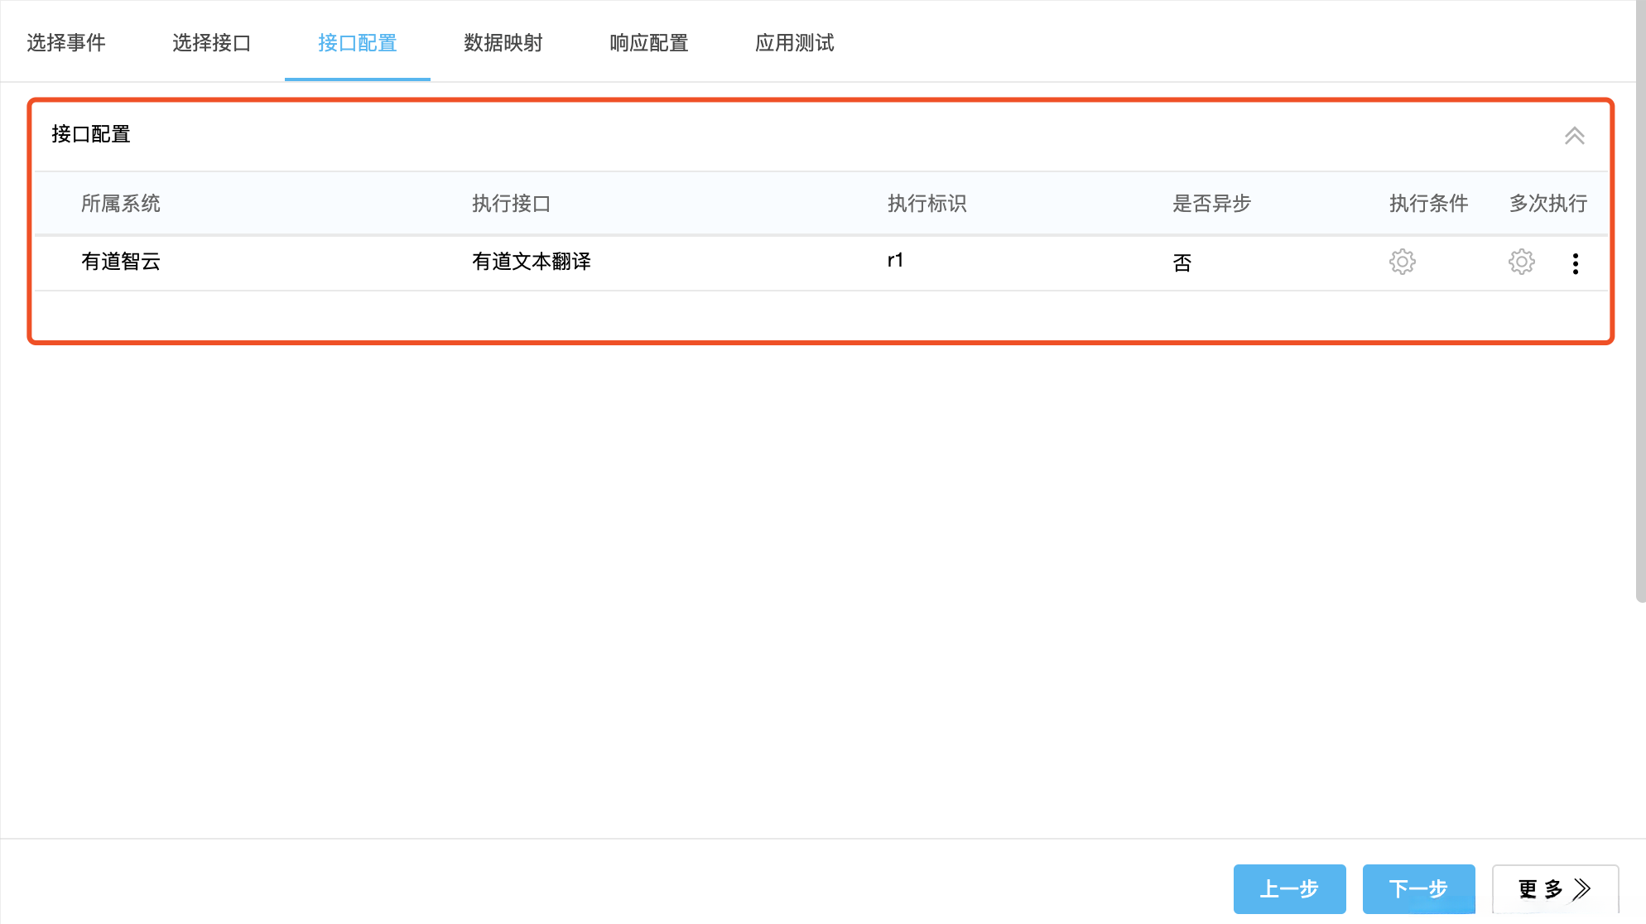Screen dimensions: 1646x924
Task: Switch to the 应用测试 tab
Action: (x=794, y=42)
